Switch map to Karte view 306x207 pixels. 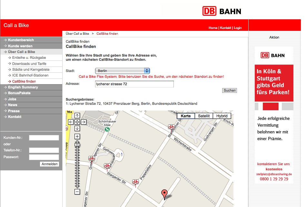186,116
